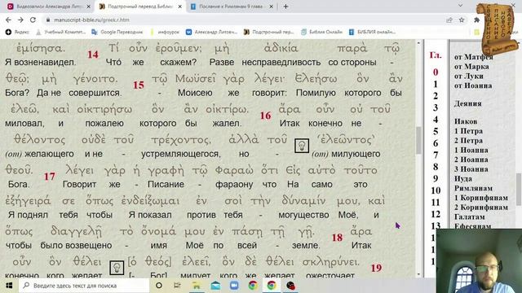Open File Explorer from the taskbar
Viewport: 522px width, 293px height.
(x=196, y=286)
